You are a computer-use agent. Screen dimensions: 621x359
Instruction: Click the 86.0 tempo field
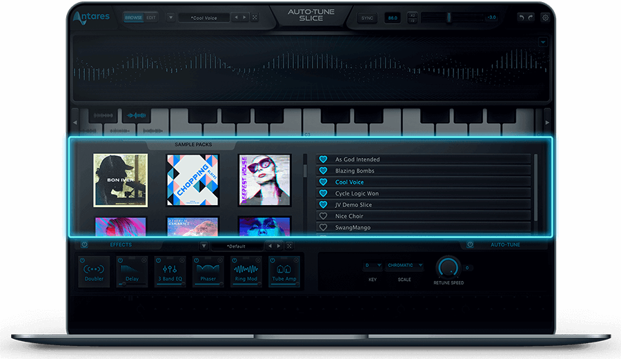(x=393, y=18)
